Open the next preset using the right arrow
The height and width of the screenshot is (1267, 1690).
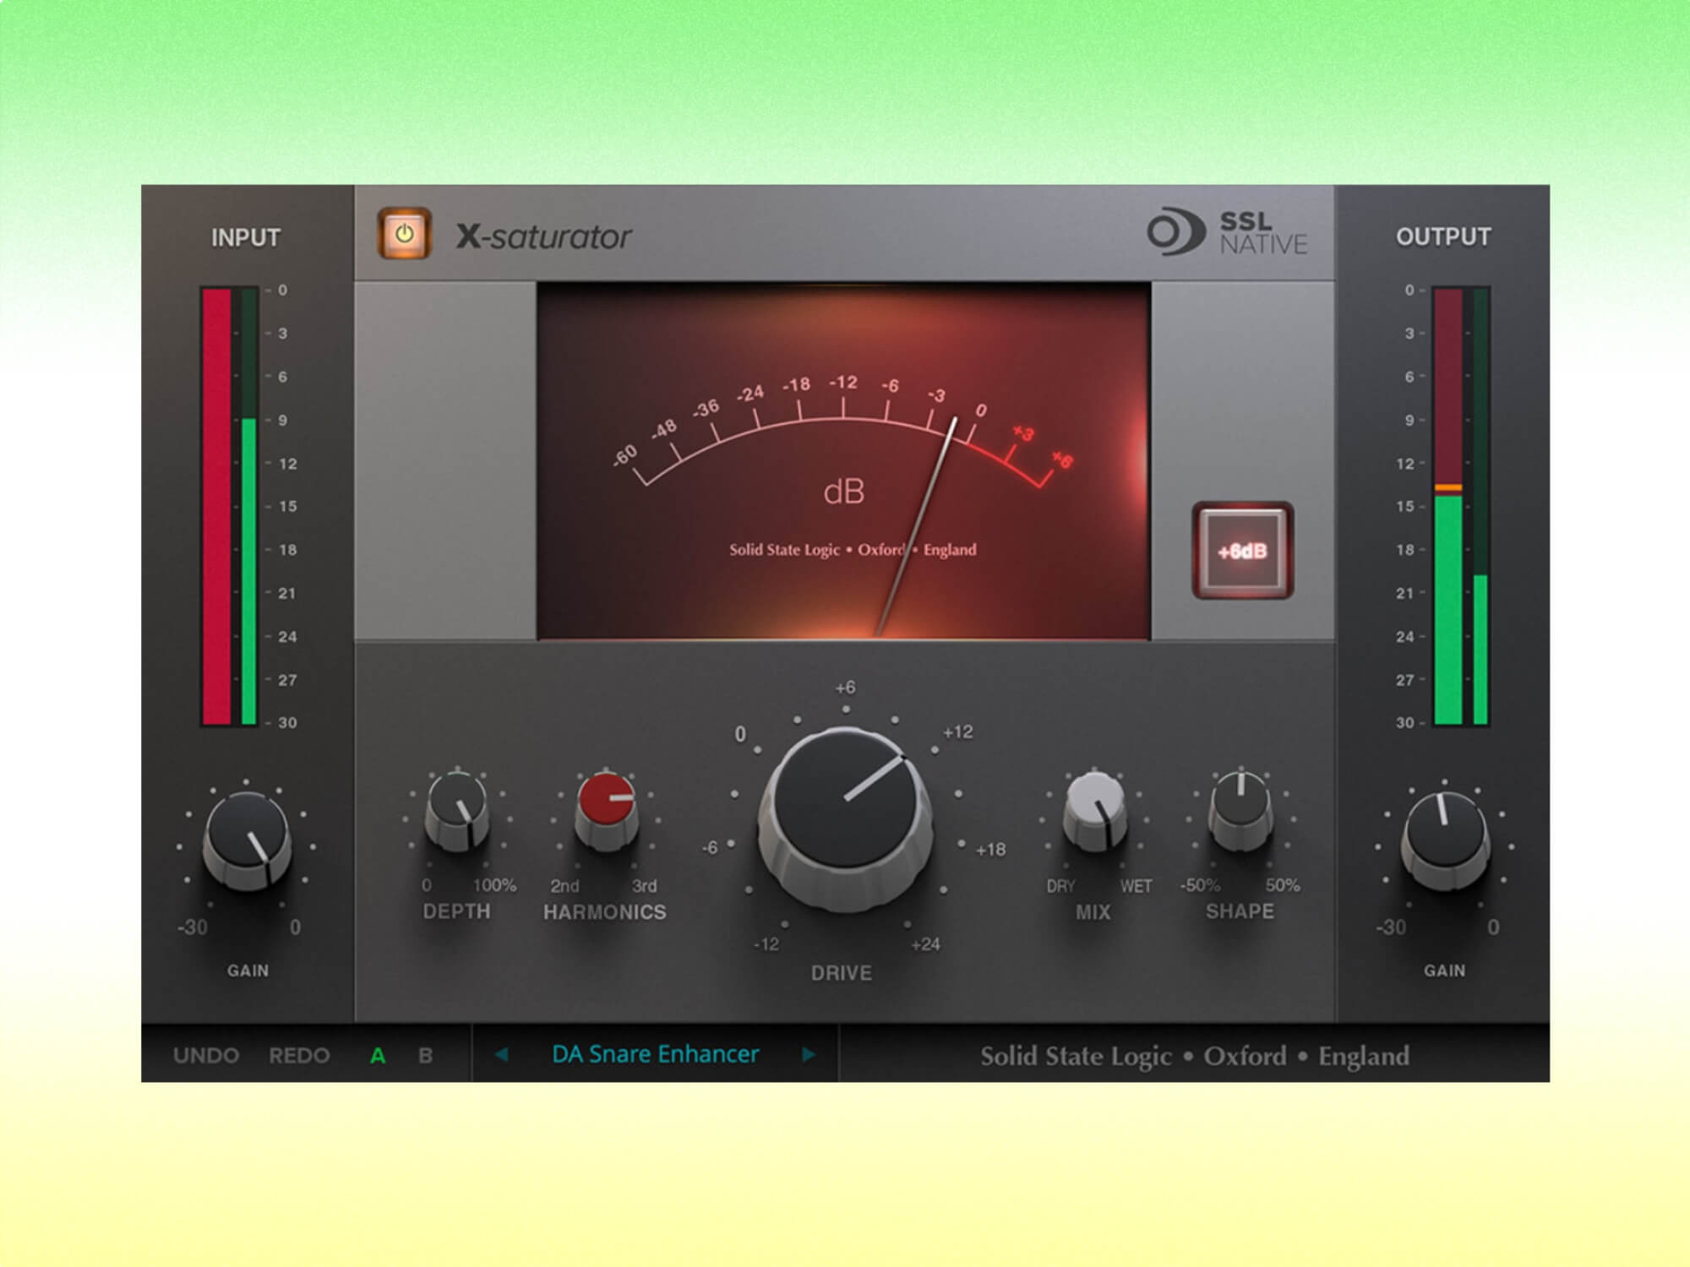click(x=809, y=1054)
